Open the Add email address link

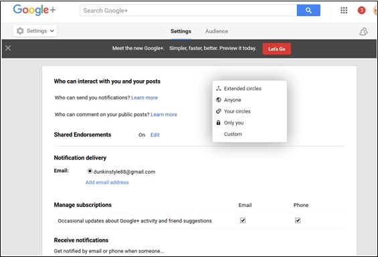pos(107,182)
